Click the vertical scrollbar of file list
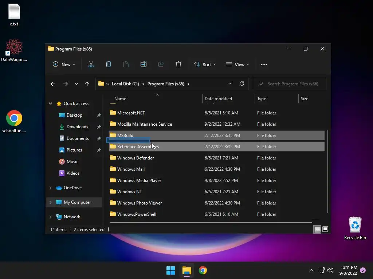Image resolution: width=373 pixels, height=279 pixels. [x=328, y=171]
